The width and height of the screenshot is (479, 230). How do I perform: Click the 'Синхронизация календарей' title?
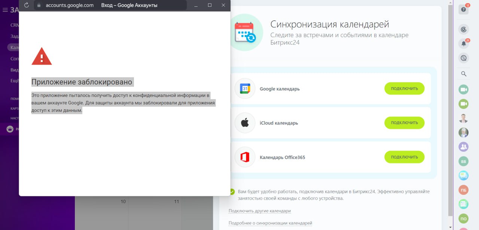(x=330, y=24)
